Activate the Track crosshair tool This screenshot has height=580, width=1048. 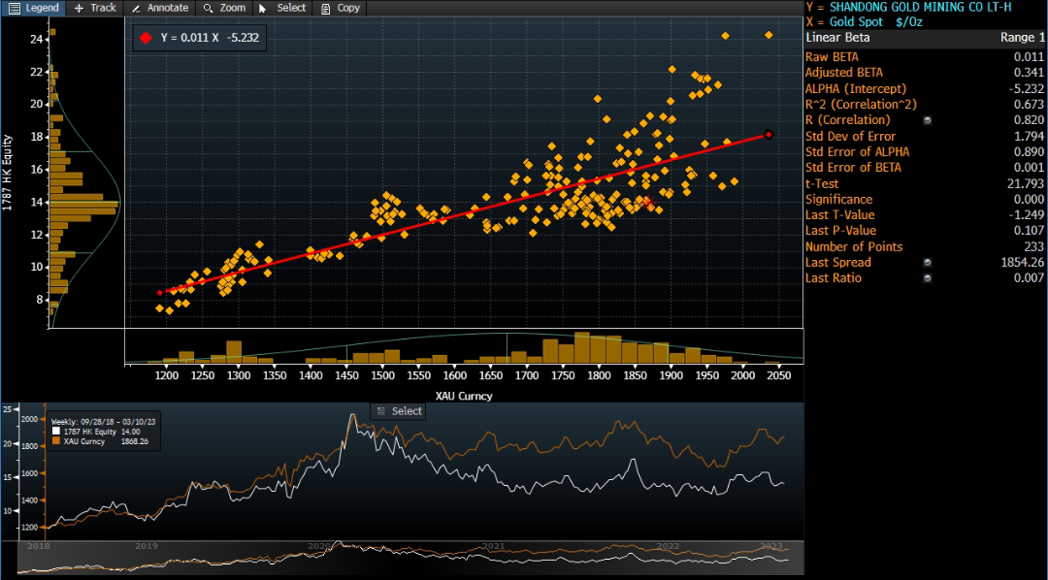95,8
